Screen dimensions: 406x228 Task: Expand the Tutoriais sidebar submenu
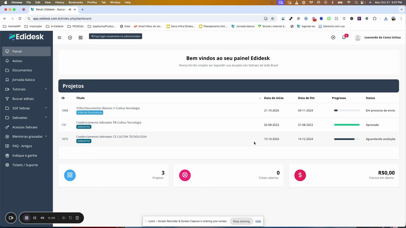[46, 89]
